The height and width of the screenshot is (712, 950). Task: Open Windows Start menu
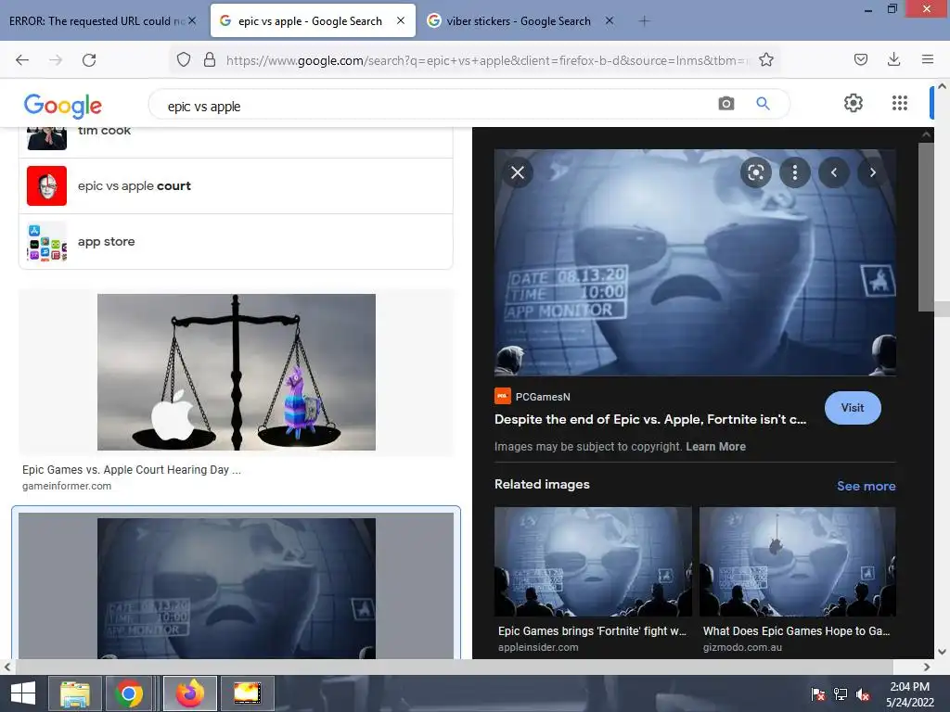coord(23,693)
